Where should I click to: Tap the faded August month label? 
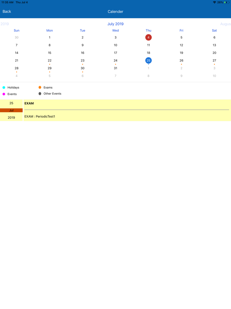click(225, 24)
